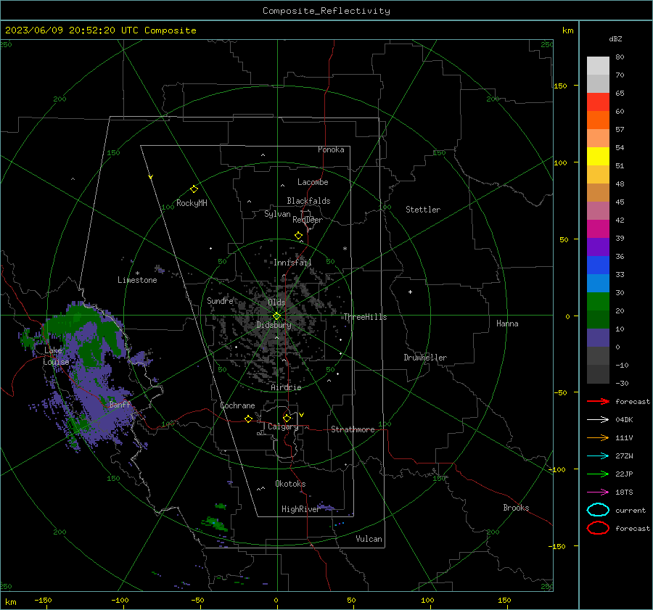Click the yellow diamond marker near RockyMH
The image size is (653, 610).
click(194, 189)
